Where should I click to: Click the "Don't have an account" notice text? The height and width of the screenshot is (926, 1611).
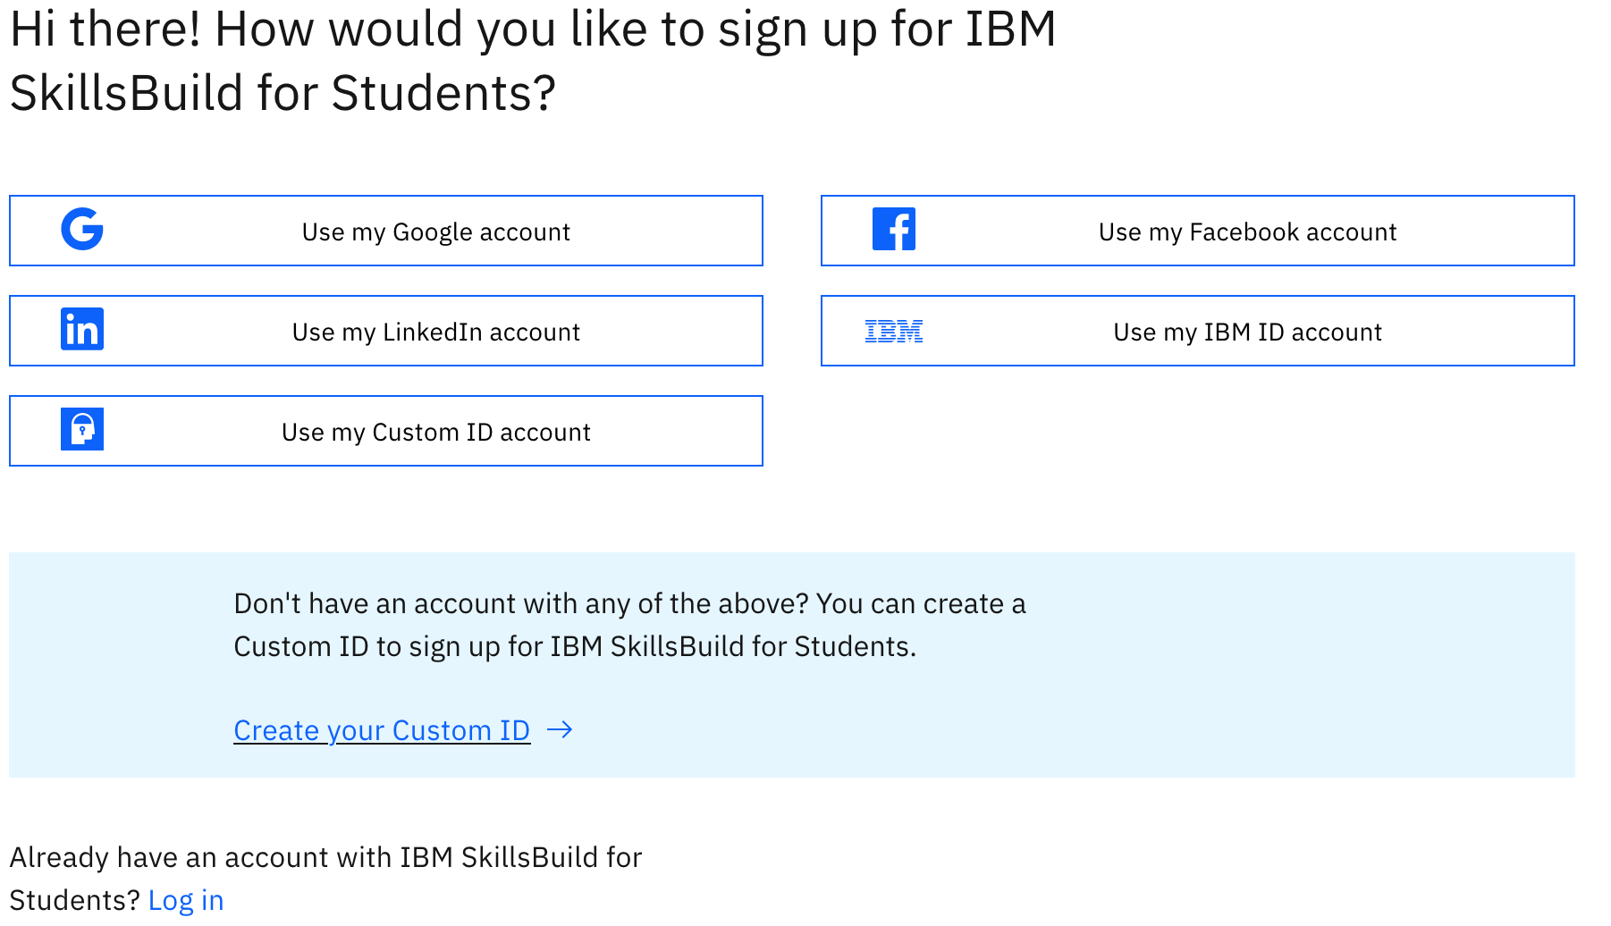[x=629, y=625]
